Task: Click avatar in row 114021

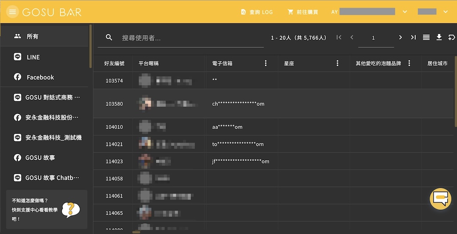Action: [145, 144]
